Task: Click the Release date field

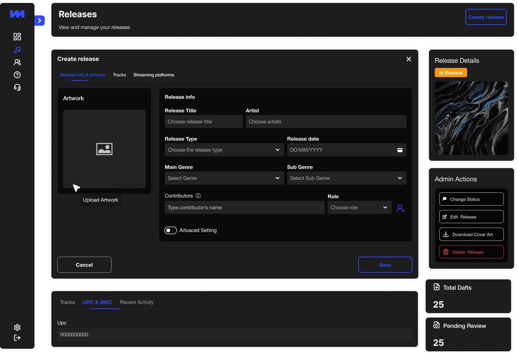Action: [347, 150]
